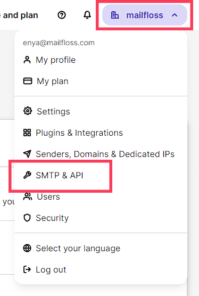Open the notifications bell

pos(87,15)
